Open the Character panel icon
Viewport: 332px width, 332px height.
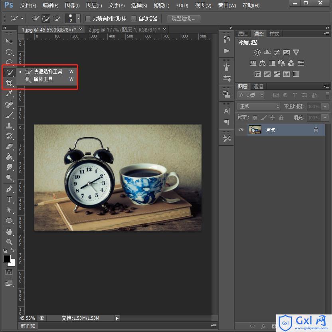tap(227, 111)
